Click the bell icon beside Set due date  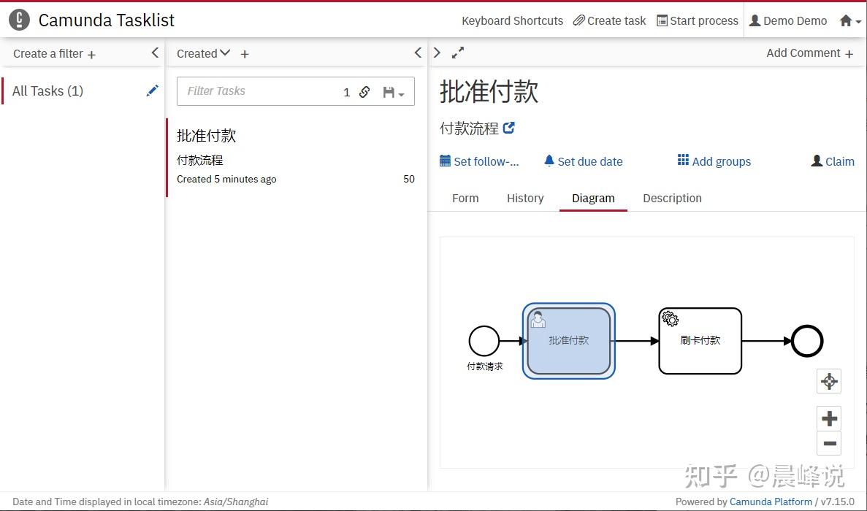[x=549, y=161]
